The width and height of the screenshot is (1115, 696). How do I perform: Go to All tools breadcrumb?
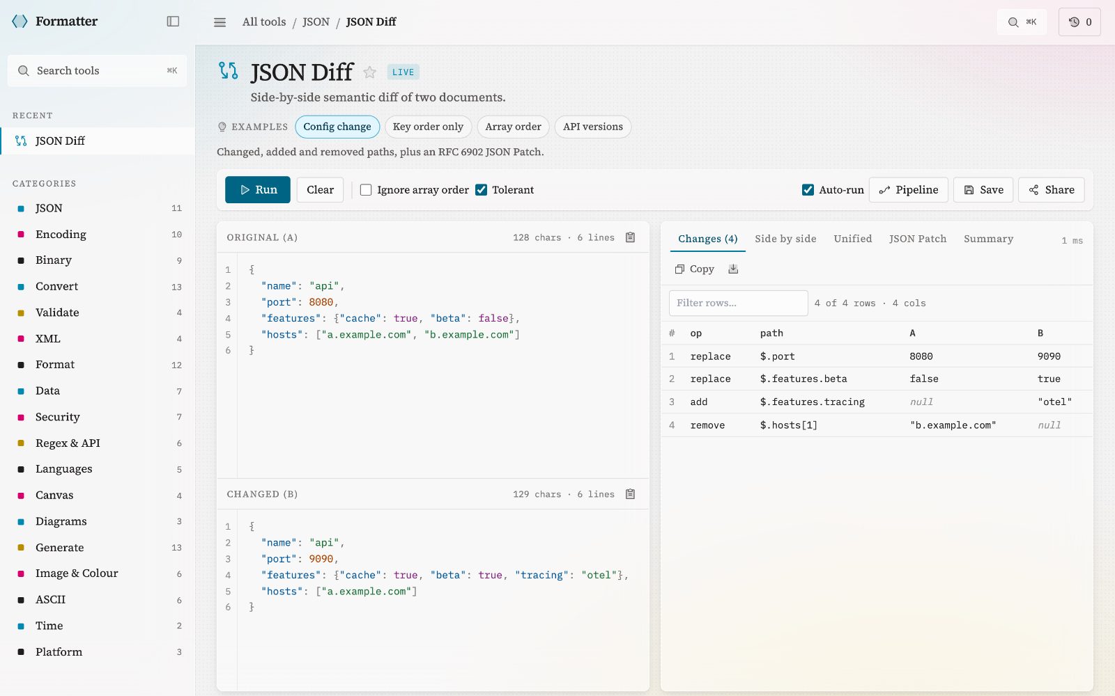pos(264,22)
